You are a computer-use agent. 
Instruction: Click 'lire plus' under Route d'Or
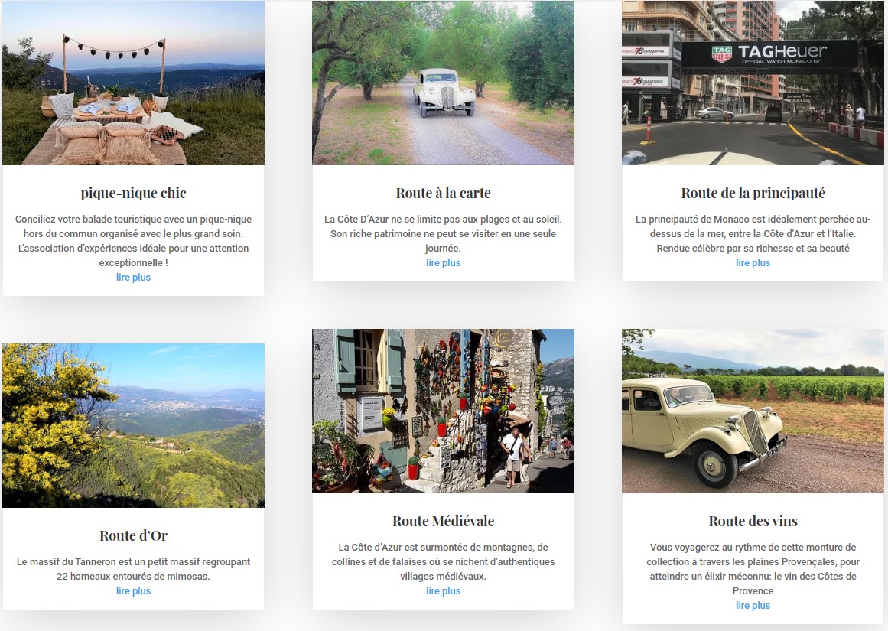click(x=134, y=590)
